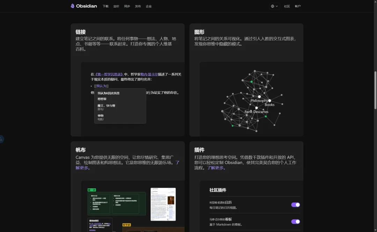The height and width of the screenshot is (232, 377).
Task: Click the Philosophy graph node
Action: click(x=259, y=97)
